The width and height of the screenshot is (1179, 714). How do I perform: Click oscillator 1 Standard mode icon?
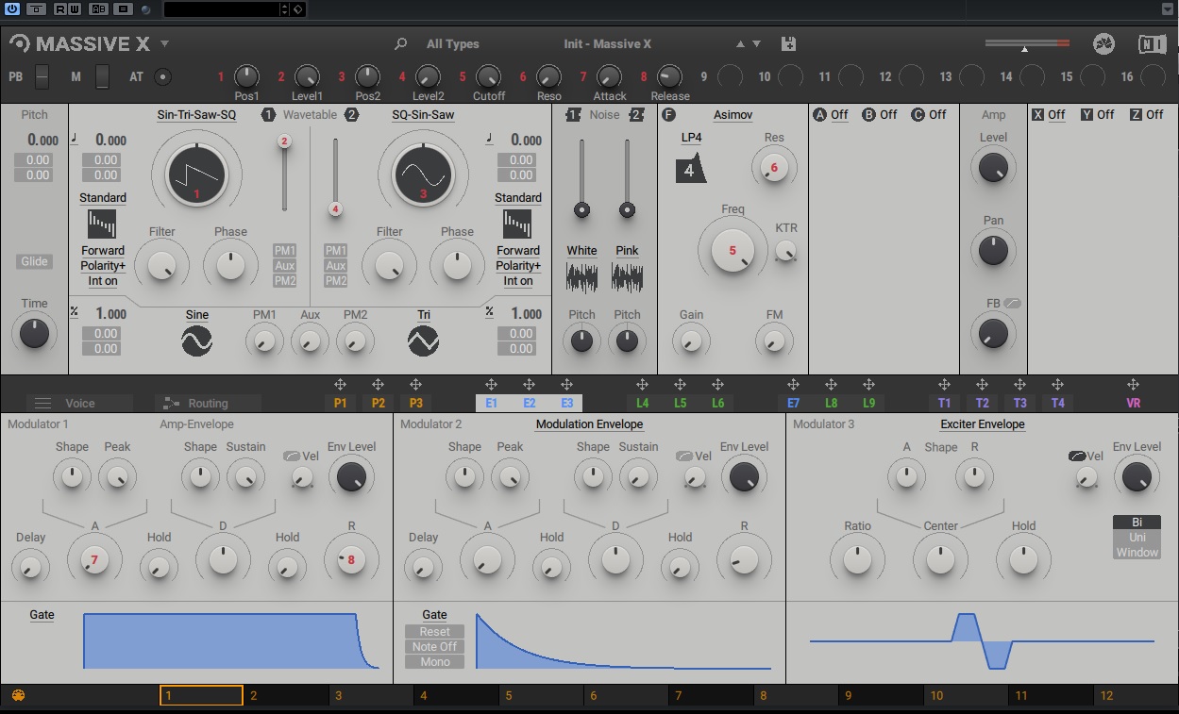tap(103, 224)
